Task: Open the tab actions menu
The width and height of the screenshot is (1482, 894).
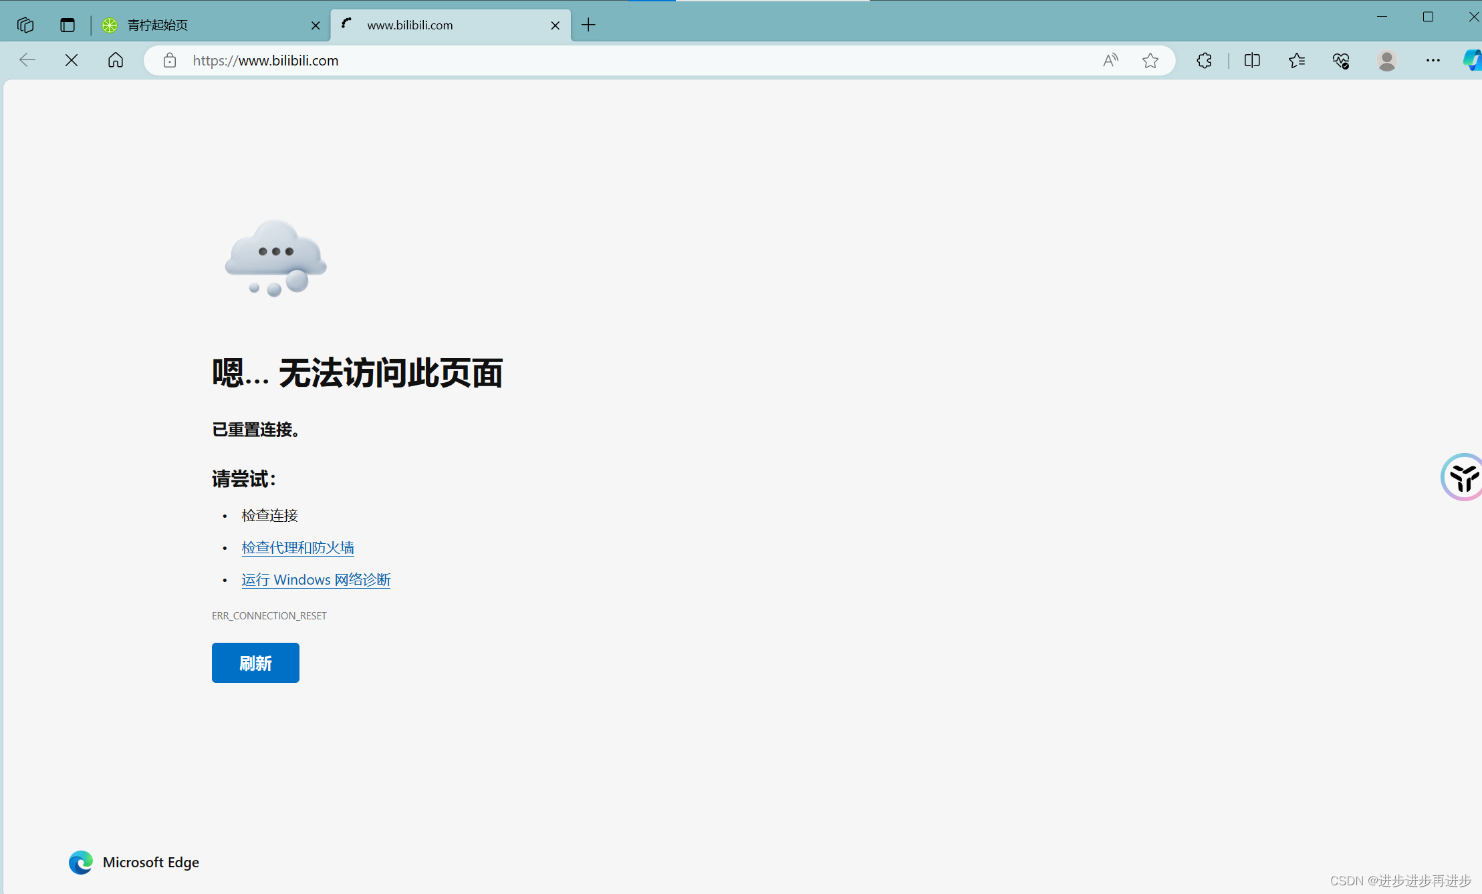Action: [68, 25]
